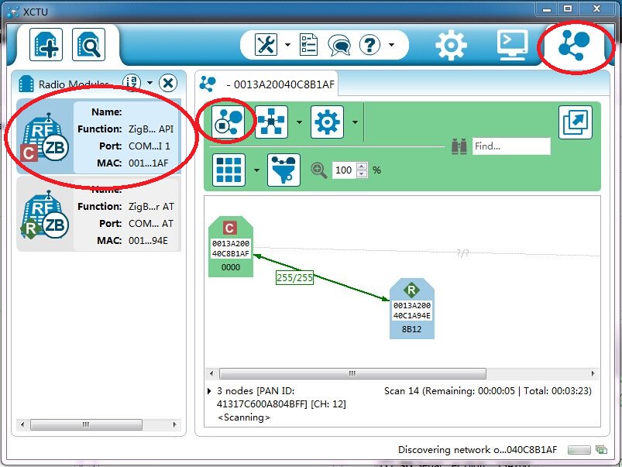Expand the sort modules dropdown arrow
This screenshot has height=467, width=622.
click(149, 83)
